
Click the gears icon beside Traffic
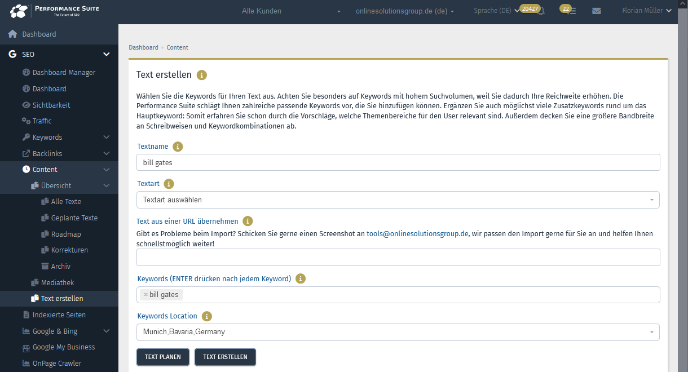point(26,121)
